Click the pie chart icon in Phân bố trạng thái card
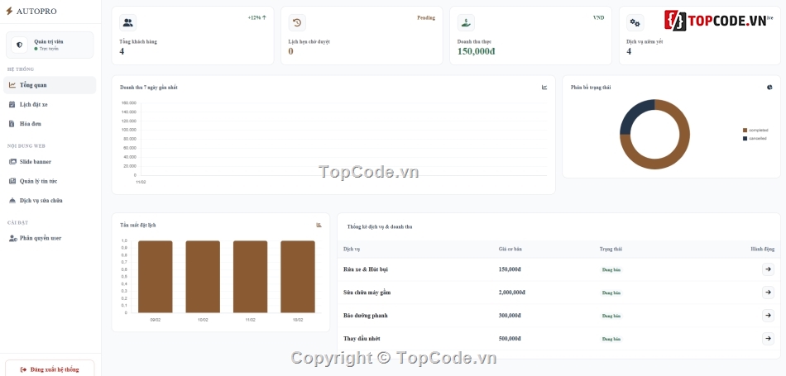 coord(769,87)
